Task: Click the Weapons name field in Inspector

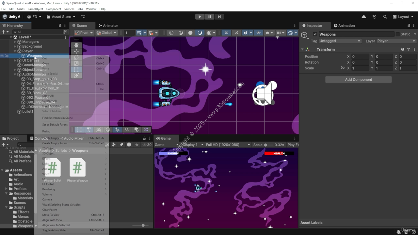Action: tap(356, 34)
